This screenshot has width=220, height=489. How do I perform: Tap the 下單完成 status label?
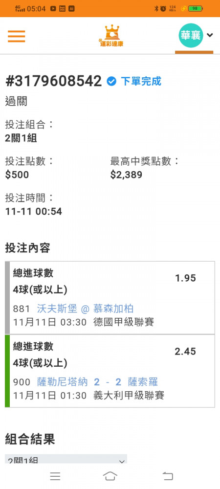coord(141,81)
